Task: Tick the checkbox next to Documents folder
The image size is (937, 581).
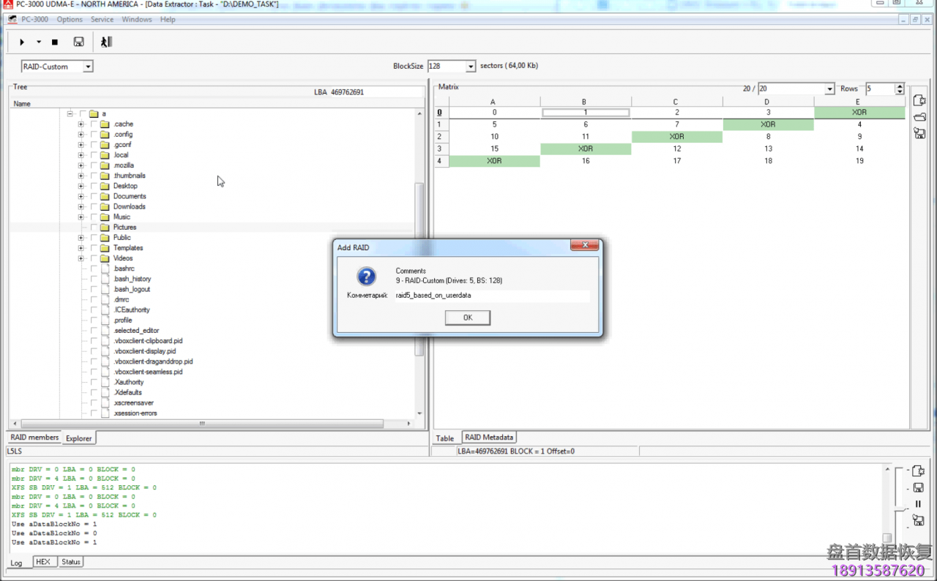Action: click(94, 196)
